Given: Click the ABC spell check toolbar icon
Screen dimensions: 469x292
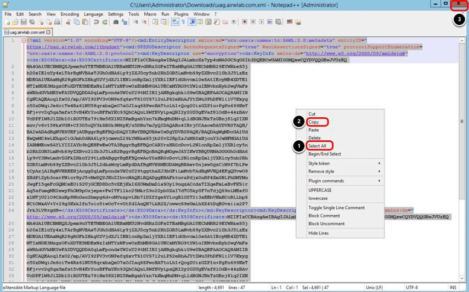Looking at the screenshot, I should pos(290,22).
